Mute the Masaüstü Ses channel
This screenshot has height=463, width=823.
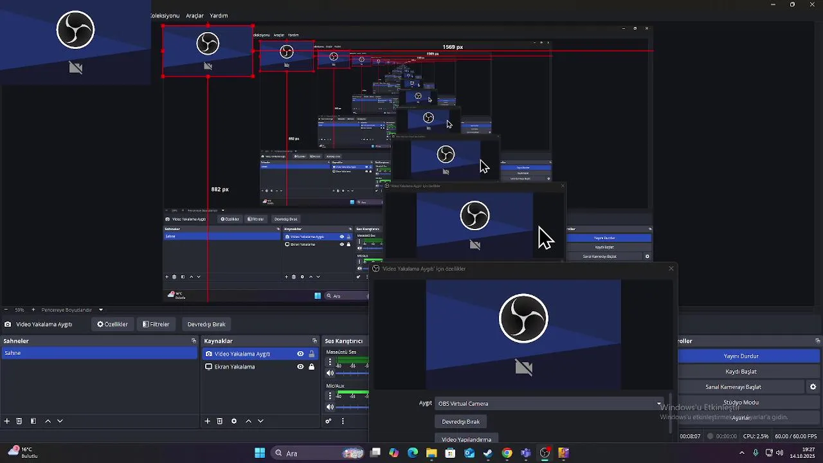330,373
